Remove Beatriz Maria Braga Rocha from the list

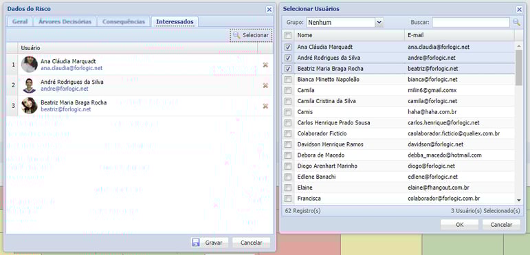[265, 106]
